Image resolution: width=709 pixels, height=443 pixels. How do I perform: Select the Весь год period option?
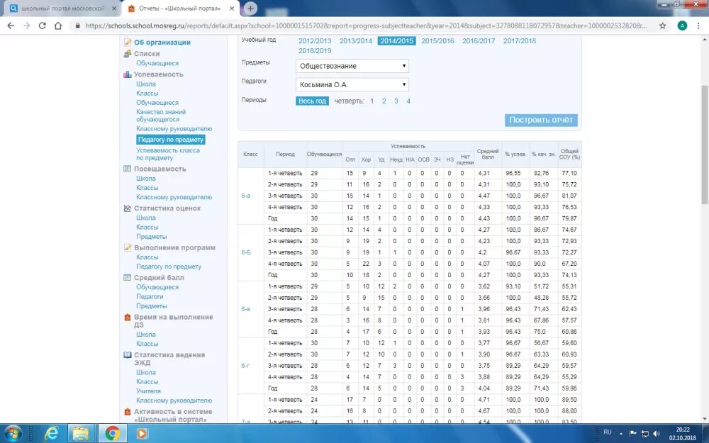[312, 101]
